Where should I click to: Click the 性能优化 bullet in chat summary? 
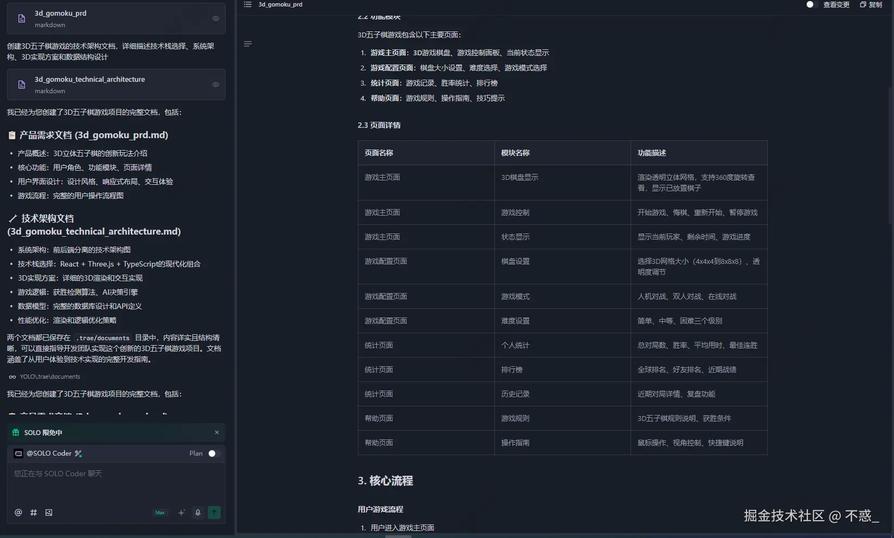[x=67, y=320]
